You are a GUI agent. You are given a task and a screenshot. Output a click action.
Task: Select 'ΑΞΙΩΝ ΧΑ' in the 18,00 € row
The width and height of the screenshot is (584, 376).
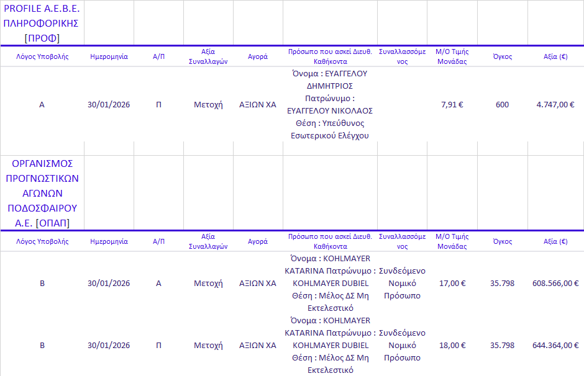258,346
